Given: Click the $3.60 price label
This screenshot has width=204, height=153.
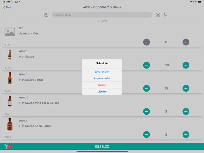Looking at the screenshot, I should click(8, 68).
